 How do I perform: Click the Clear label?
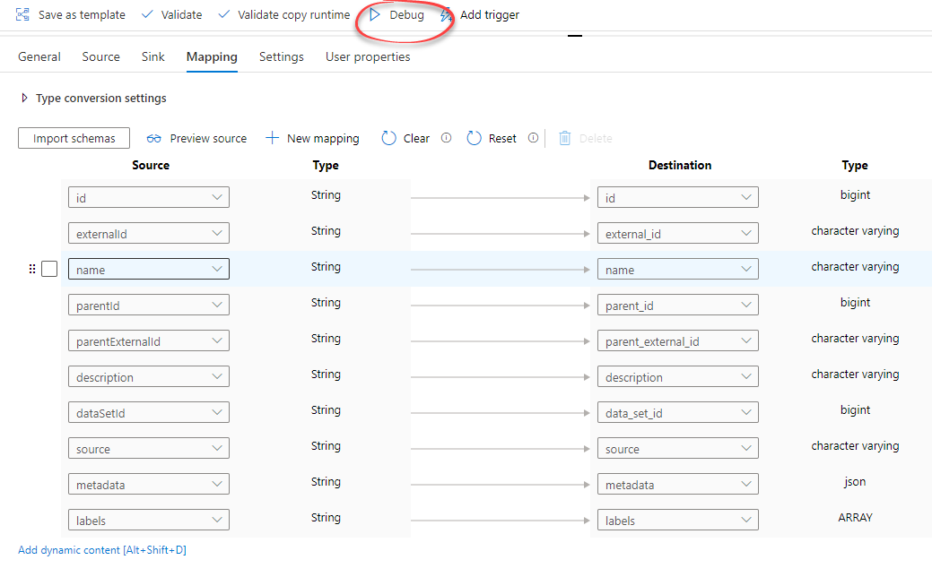point(416,138)
